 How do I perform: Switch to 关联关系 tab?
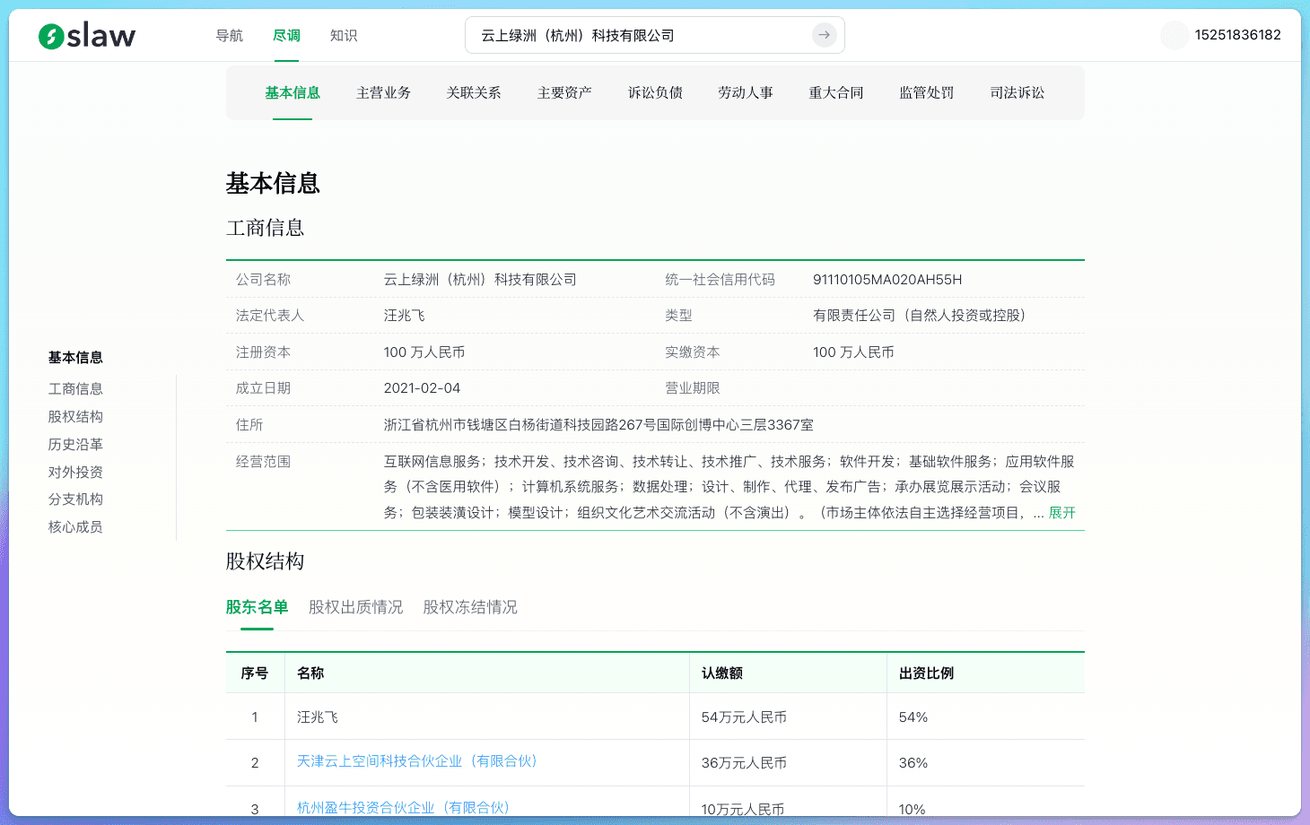[474, 92]
